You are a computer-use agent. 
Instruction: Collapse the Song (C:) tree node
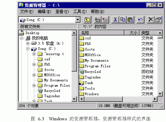click(28, 49)
